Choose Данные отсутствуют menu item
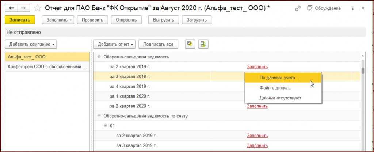Screen dimensions: 374x152 [x=283, y=98]
